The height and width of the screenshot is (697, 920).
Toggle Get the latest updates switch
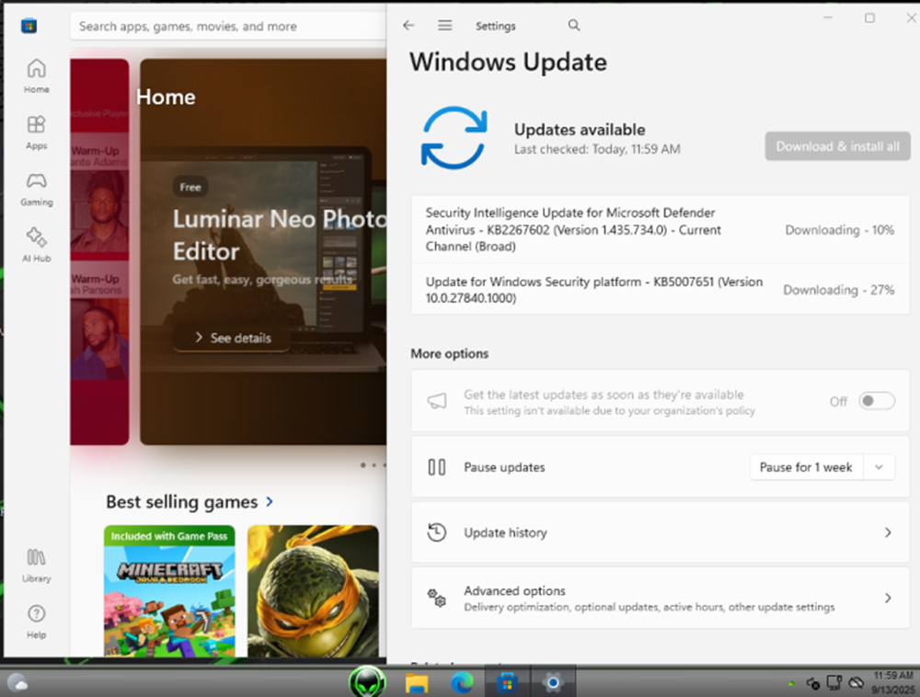click(876, 401)
